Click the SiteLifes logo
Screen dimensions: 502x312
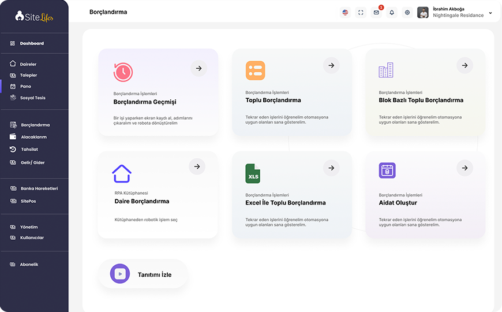point(34,16)
